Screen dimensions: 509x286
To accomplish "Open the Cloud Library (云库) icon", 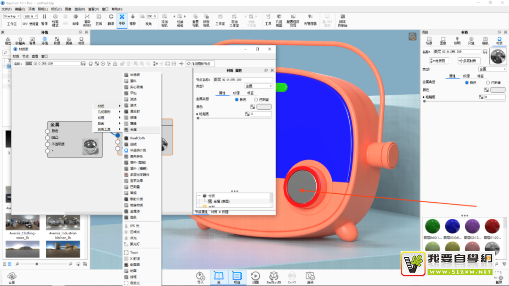I will tap(12, 277).
